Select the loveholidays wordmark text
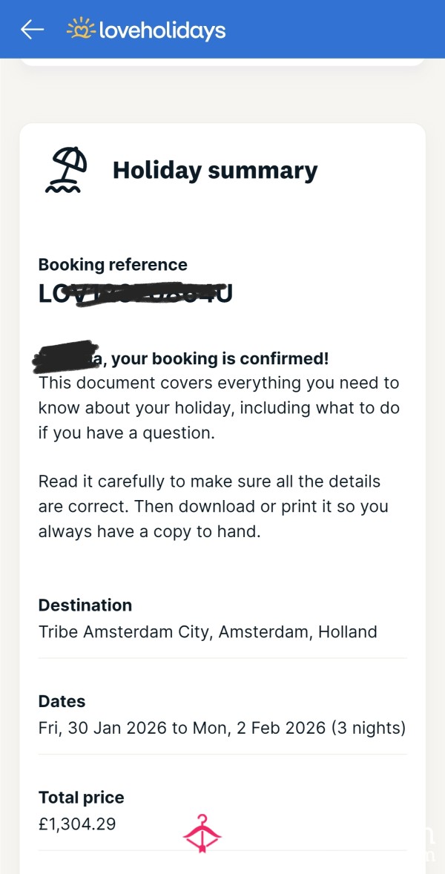The image size is (445, 874). click(x=162, y=30)
